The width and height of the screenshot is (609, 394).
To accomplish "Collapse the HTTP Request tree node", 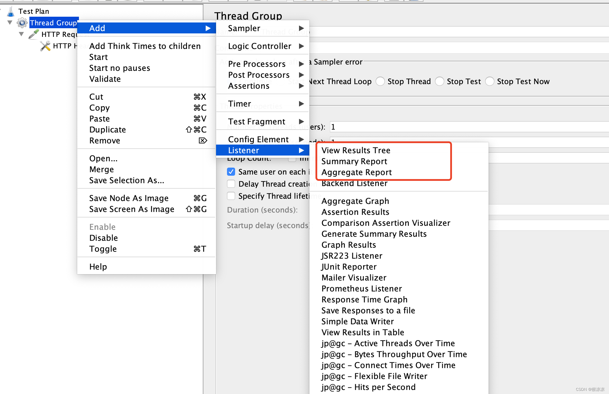I will click(21, 34).
